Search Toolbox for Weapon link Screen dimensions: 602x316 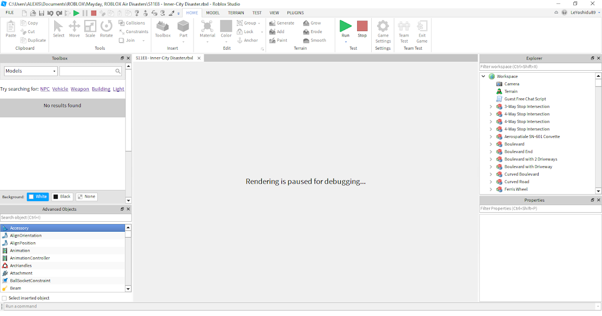point(80,89)
